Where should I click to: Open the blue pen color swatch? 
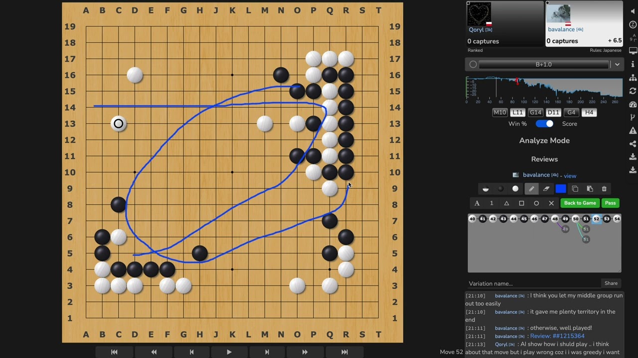click(561, 189)
